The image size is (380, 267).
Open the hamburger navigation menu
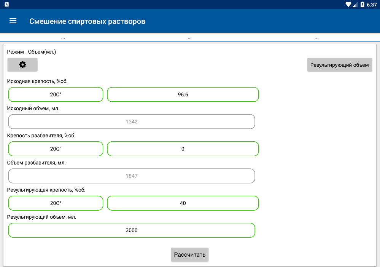tap(13, 21)
